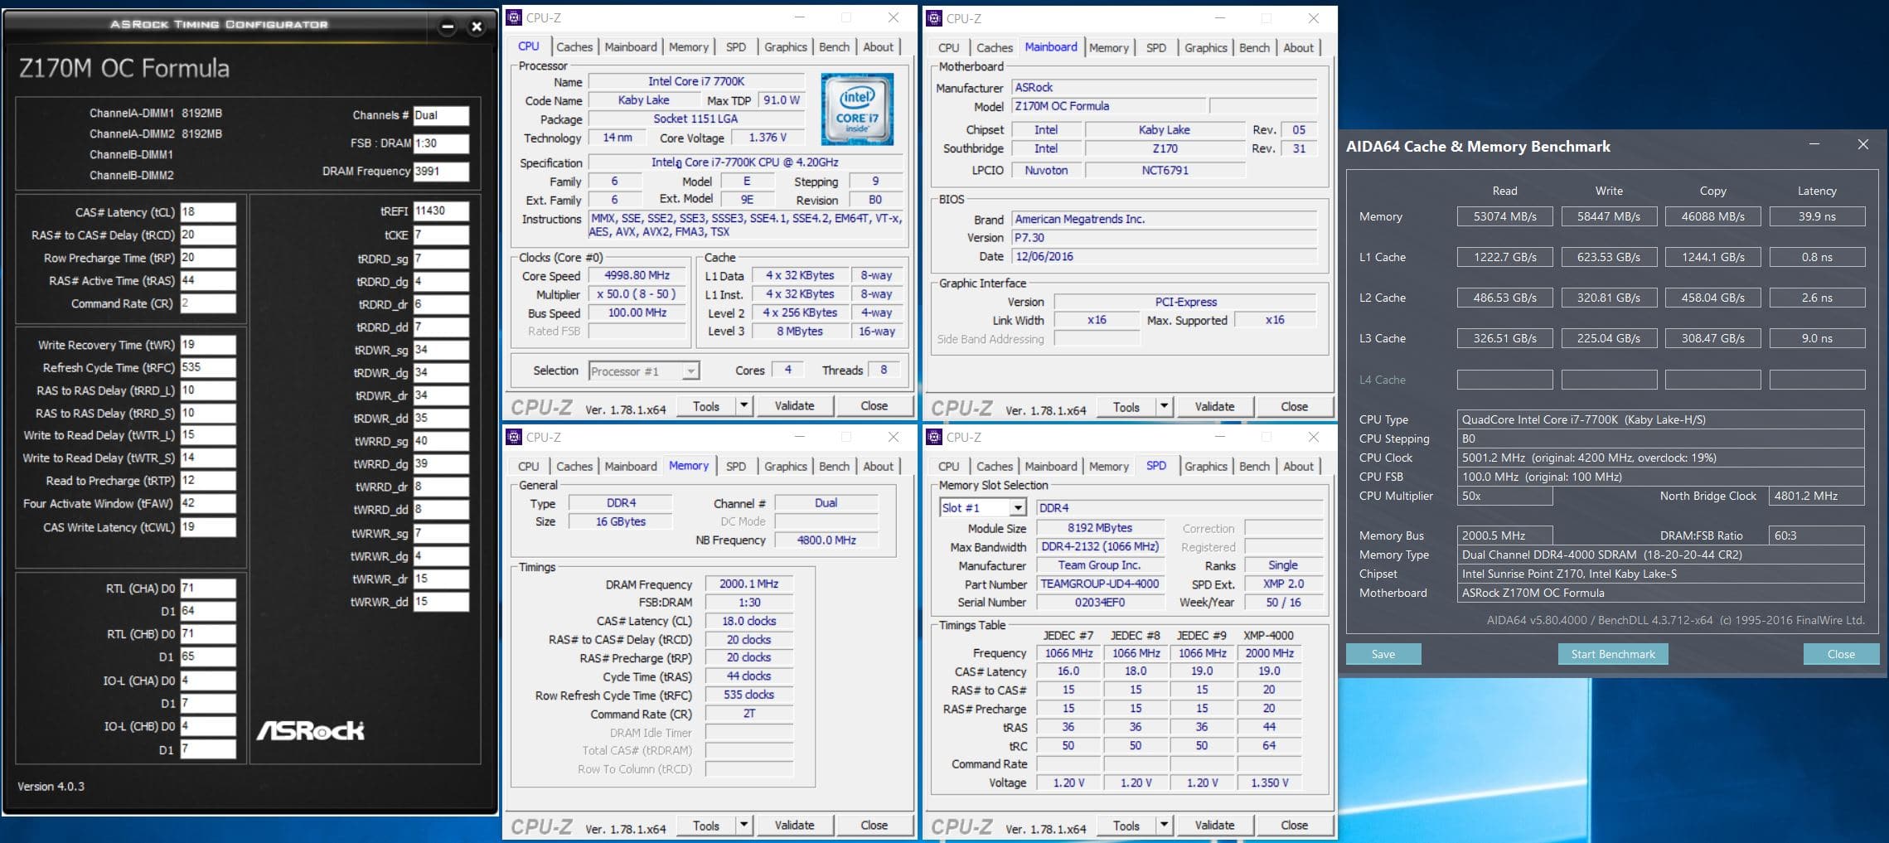Switch to SPD tab in Memory window

pos(736,467)
